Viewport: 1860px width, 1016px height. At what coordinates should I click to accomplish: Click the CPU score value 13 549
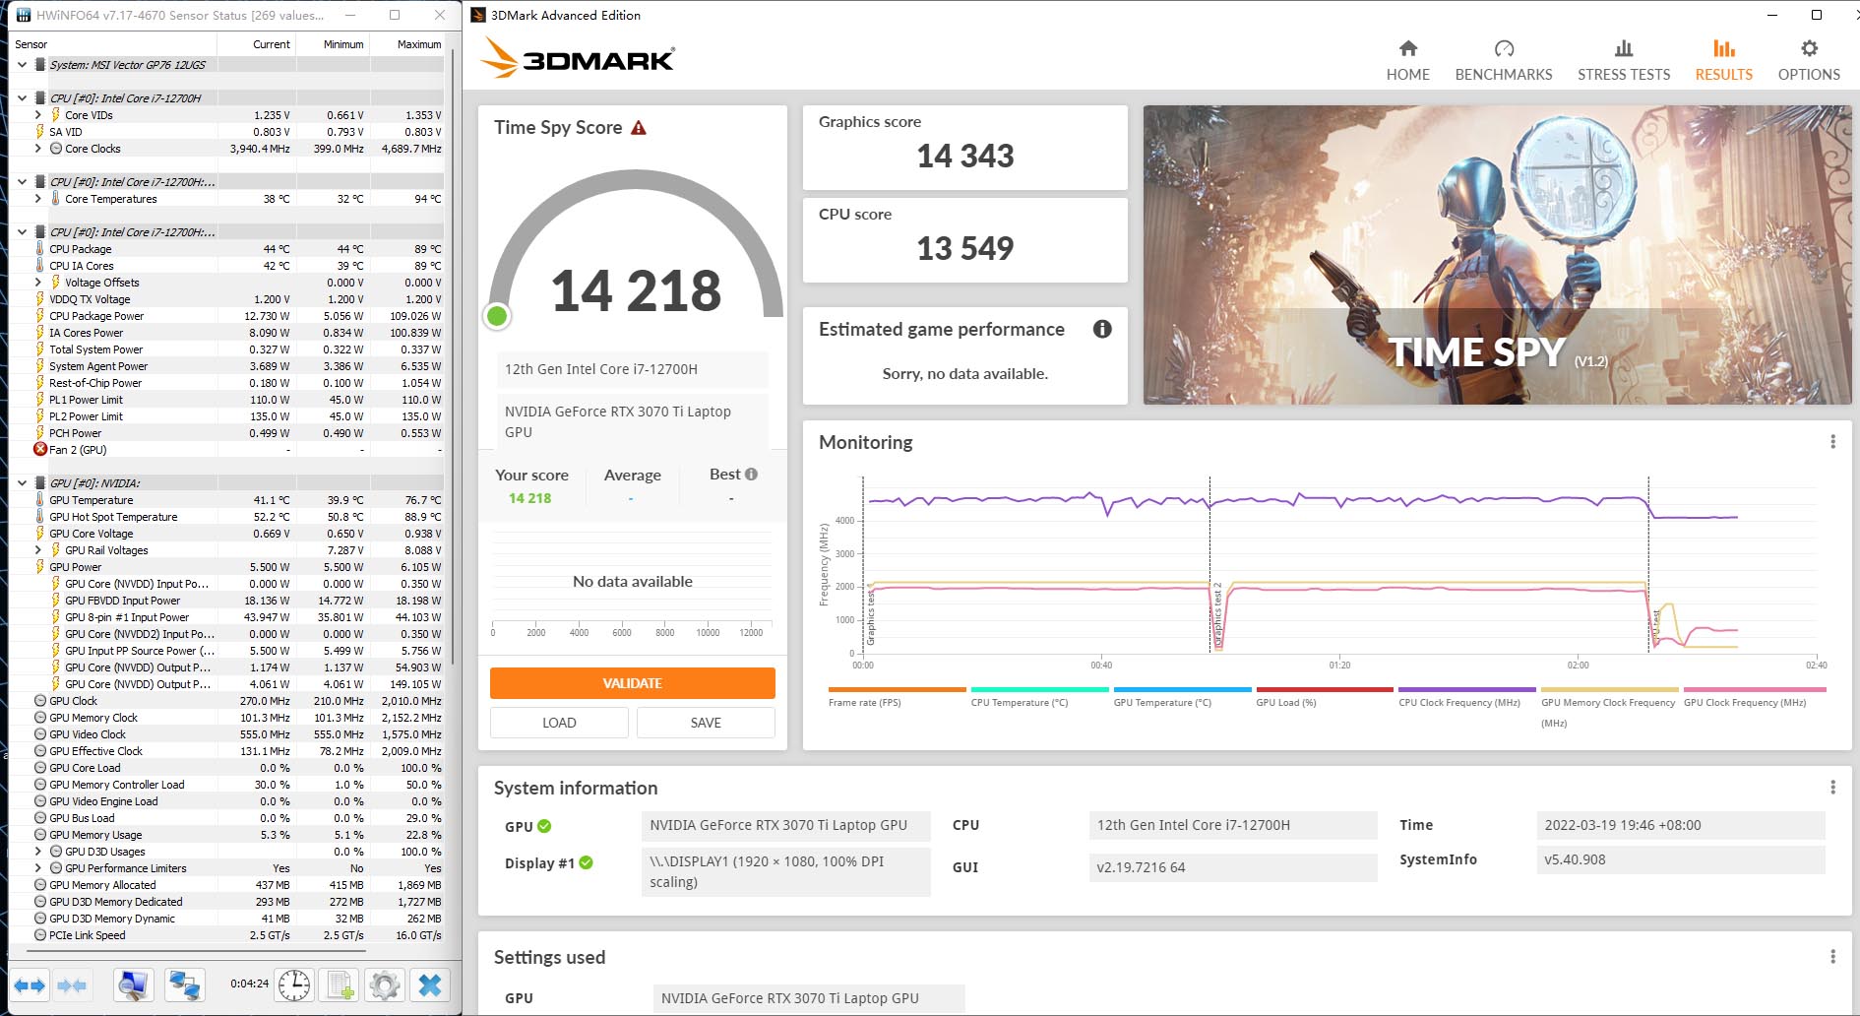[965, 248]
